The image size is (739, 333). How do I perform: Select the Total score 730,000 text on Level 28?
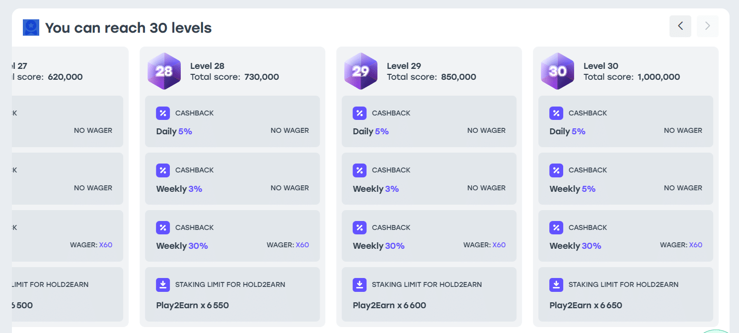234,77
